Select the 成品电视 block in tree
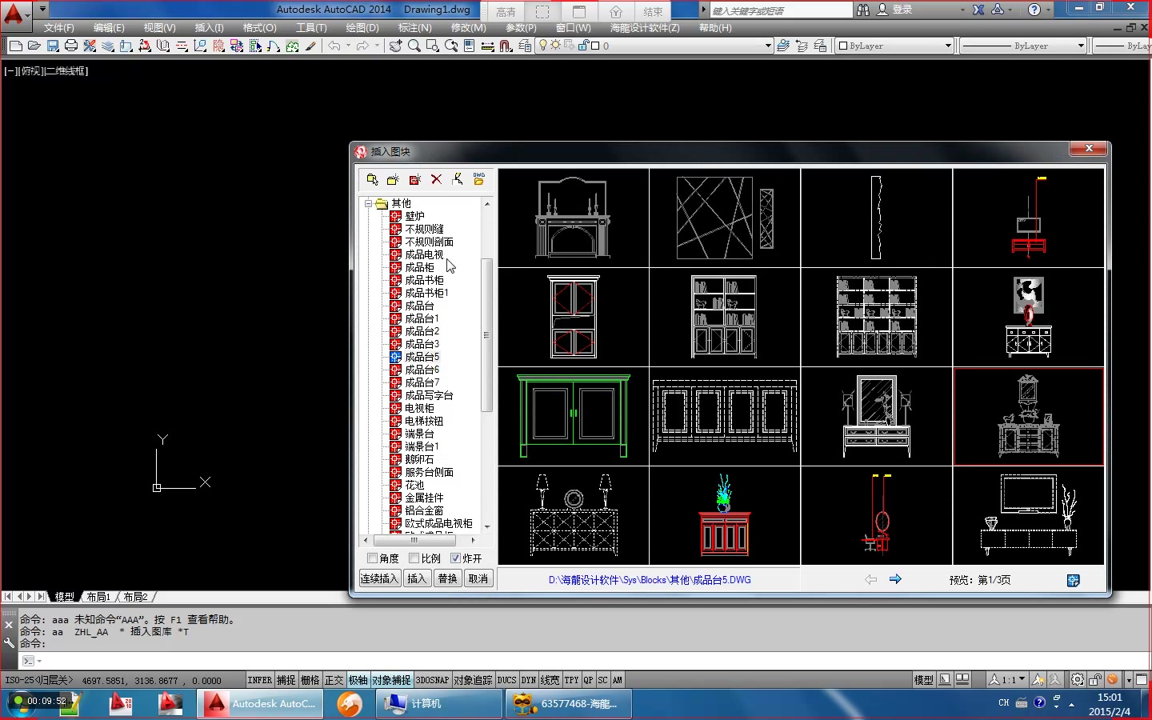 click(424, 254)
